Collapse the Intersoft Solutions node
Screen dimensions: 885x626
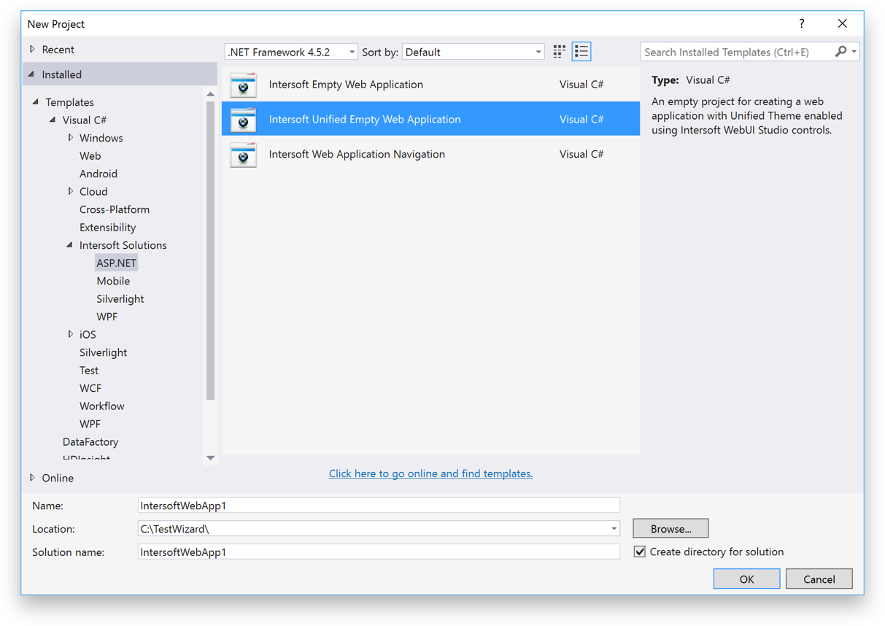point(70,245)
